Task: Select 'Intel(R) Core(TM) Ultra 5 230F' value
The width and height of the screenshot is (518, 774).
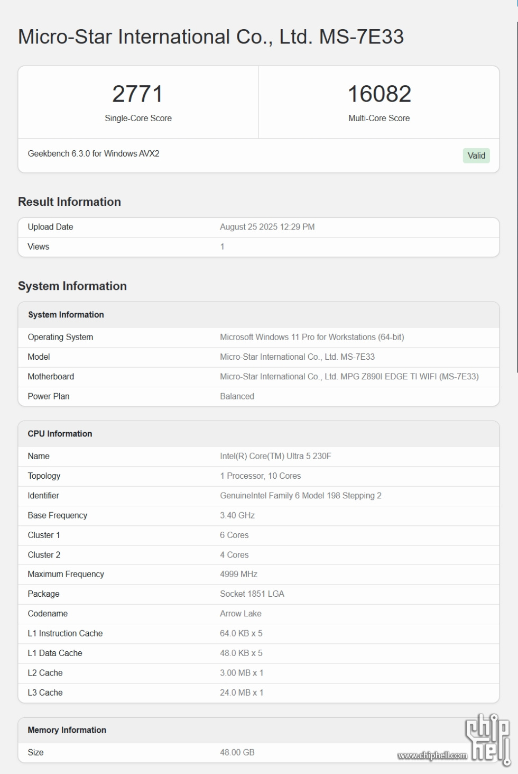Action: coord(275,456)
